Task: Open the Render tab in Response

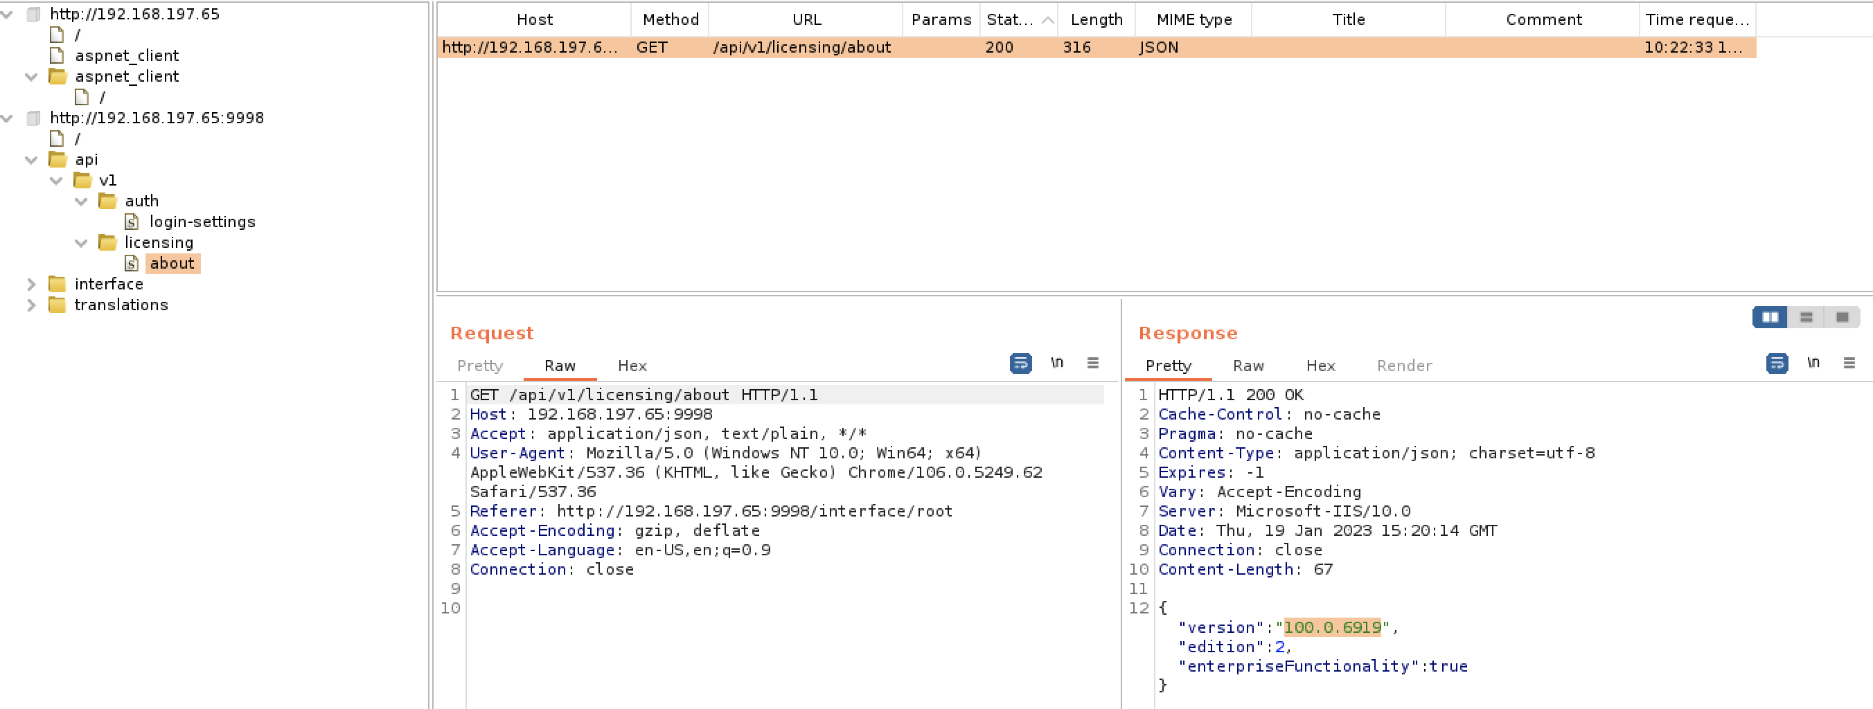Action: click(1403, 366)
